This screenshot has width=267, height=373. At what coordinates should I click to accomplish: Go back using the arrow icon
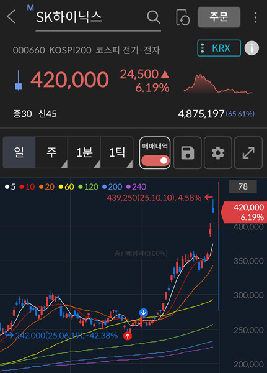(11, 17)
